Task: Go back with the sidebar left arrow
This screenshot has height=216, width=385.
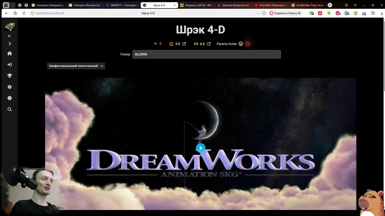Action: click(x=10, y=36)
